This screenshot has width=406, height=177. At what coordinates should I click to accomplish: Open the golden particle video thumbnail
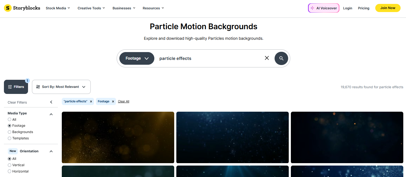click(x=118, y=137)
